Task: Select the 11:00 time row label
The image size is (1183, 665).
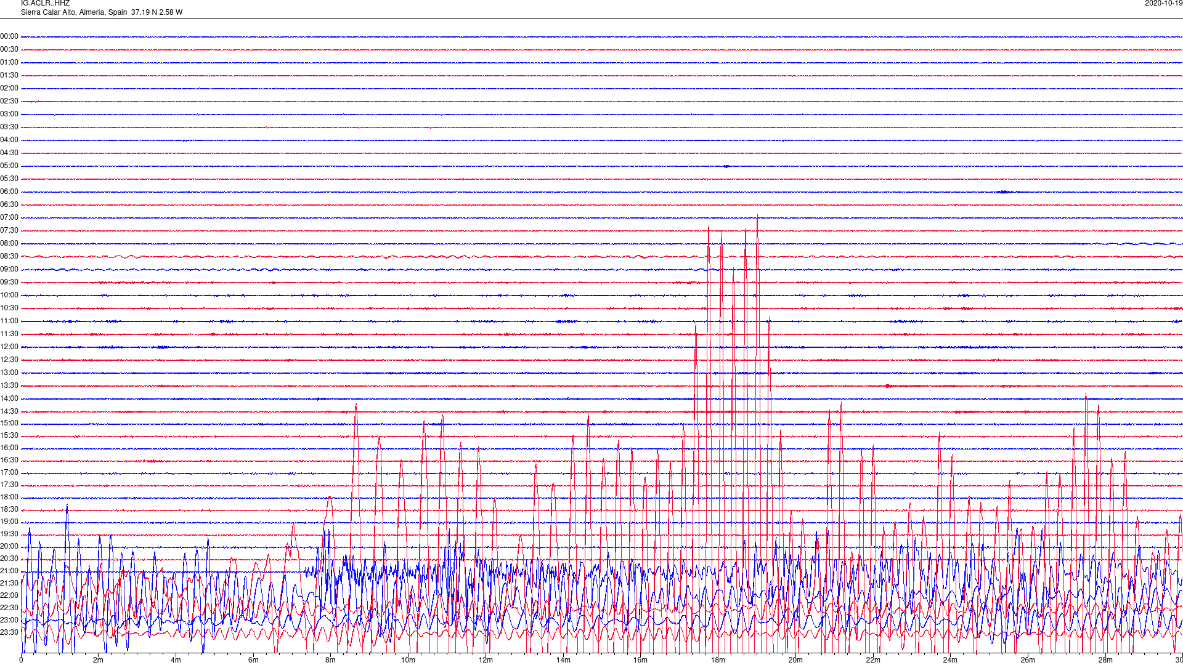Action: [x=9, y=321]
